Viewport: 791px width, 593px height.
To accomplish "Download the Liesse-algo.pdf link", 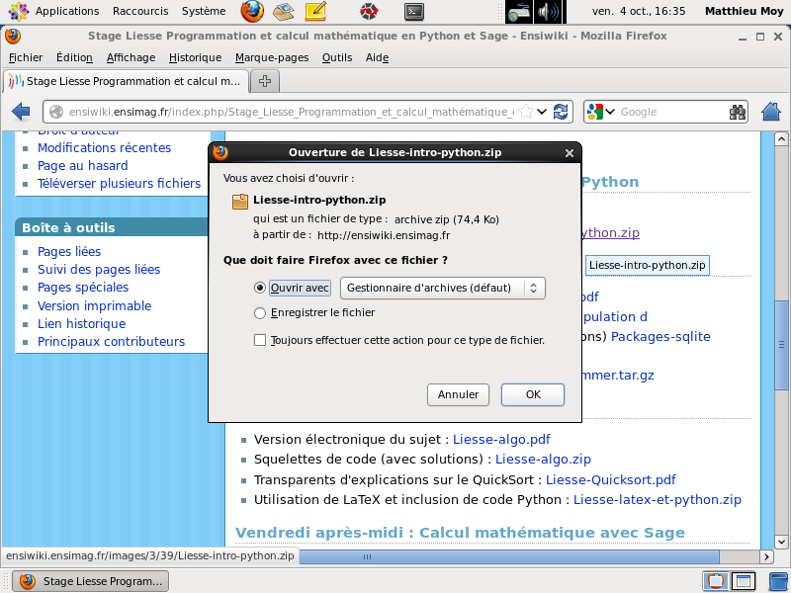I will click(501, 439).
